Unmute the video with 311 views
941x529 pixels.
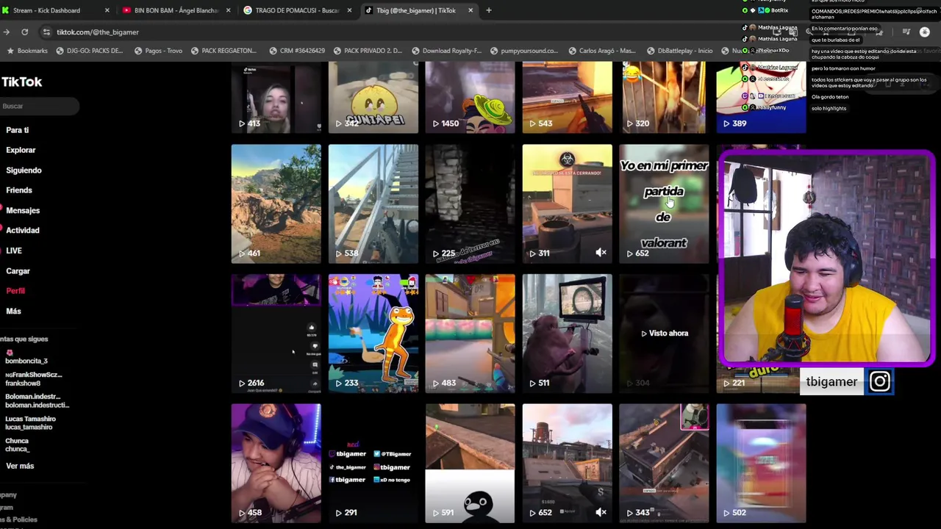(601, 253)
